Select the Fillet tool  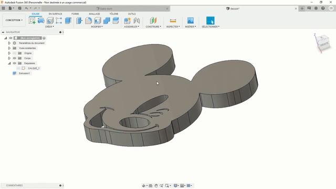(88, 20)
